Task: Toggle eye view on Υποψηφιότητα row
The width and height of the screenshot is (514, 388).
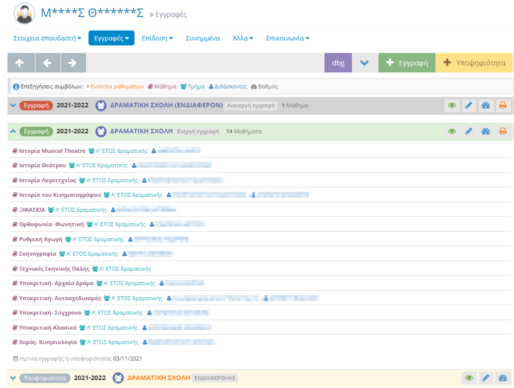Action: (x=468, y=378)
